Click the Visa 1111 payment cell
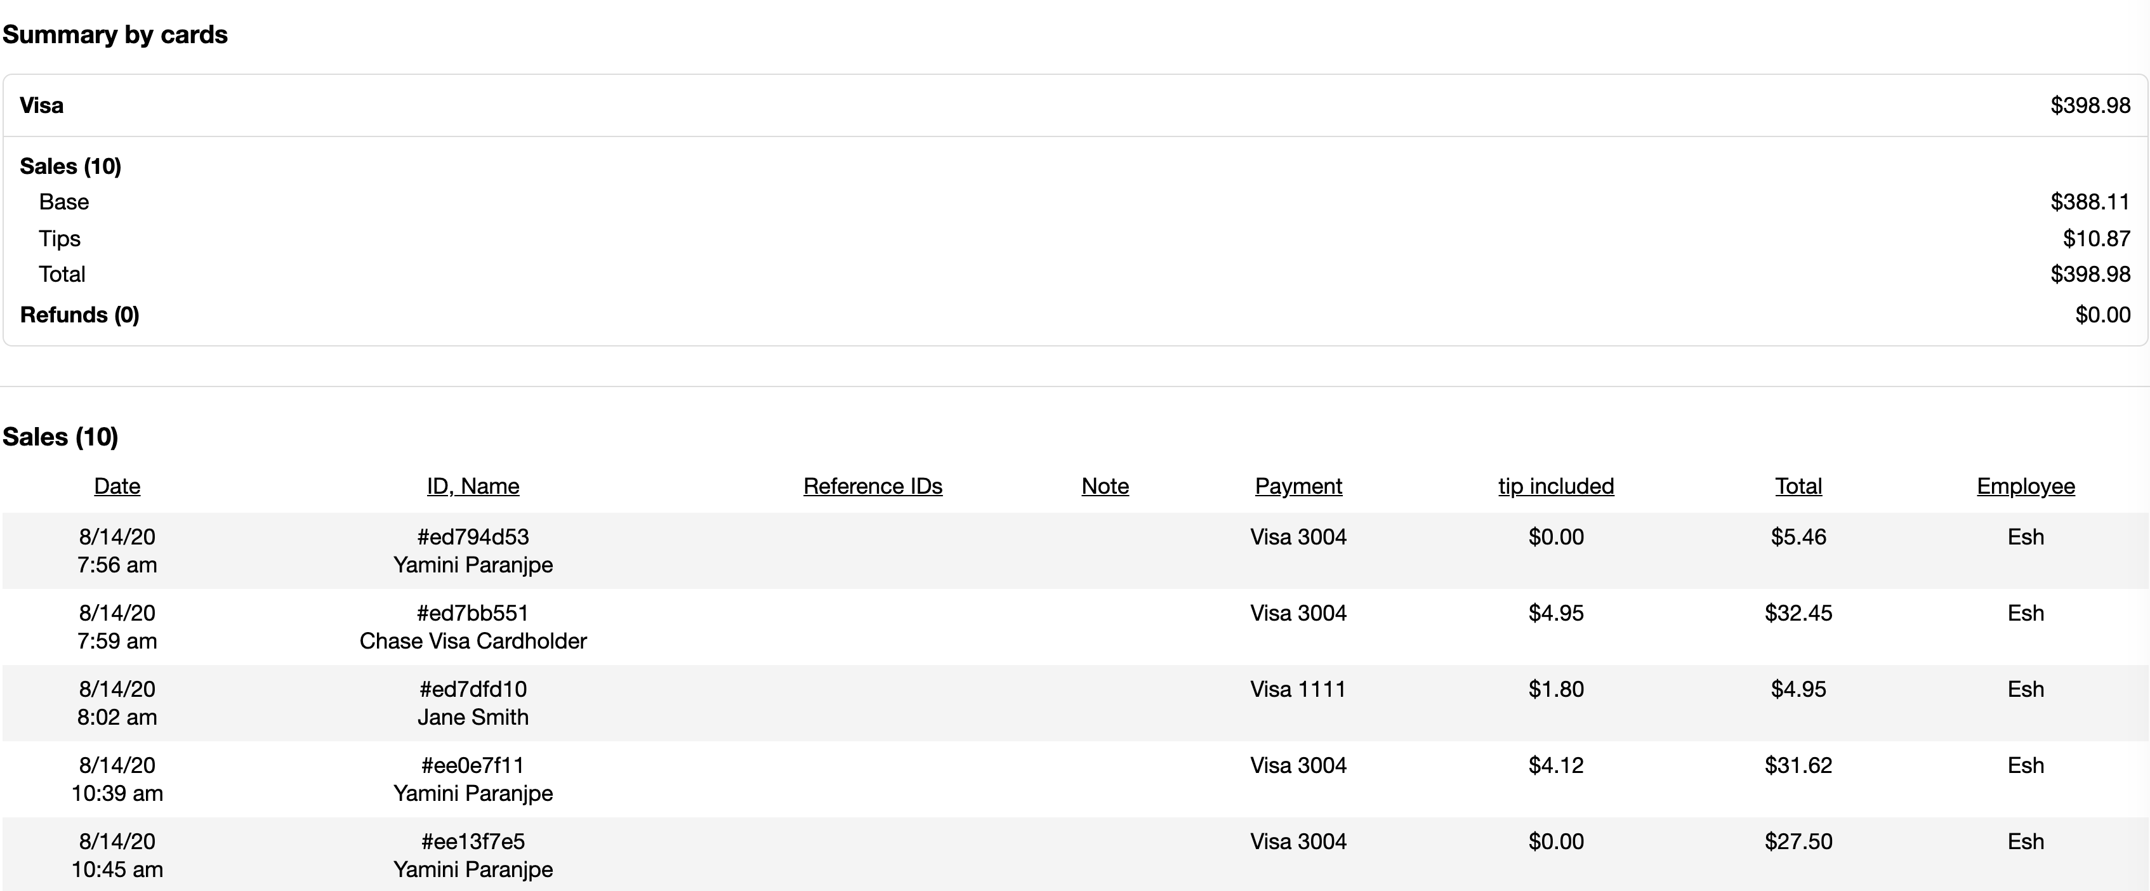 point(1298,689)
